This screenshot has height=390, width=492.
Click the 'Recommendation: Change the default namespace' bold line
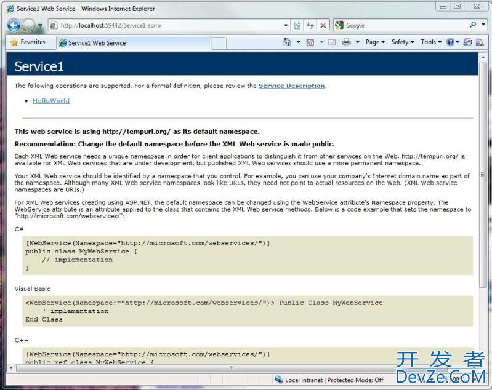tap(174, 144)
